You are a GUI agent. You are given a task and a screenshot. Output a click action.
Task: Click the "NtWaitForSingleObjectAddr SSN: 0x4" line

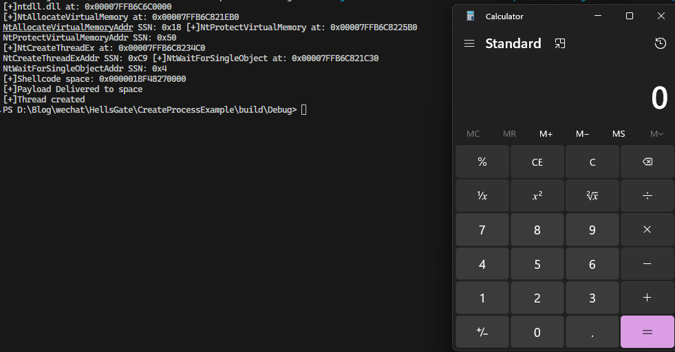(85, 69)
